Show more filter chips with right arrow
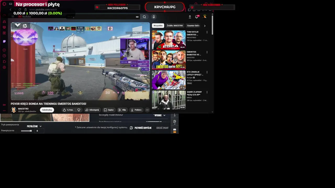Screen dimensions: 335x188 click(x=205, y=26)
